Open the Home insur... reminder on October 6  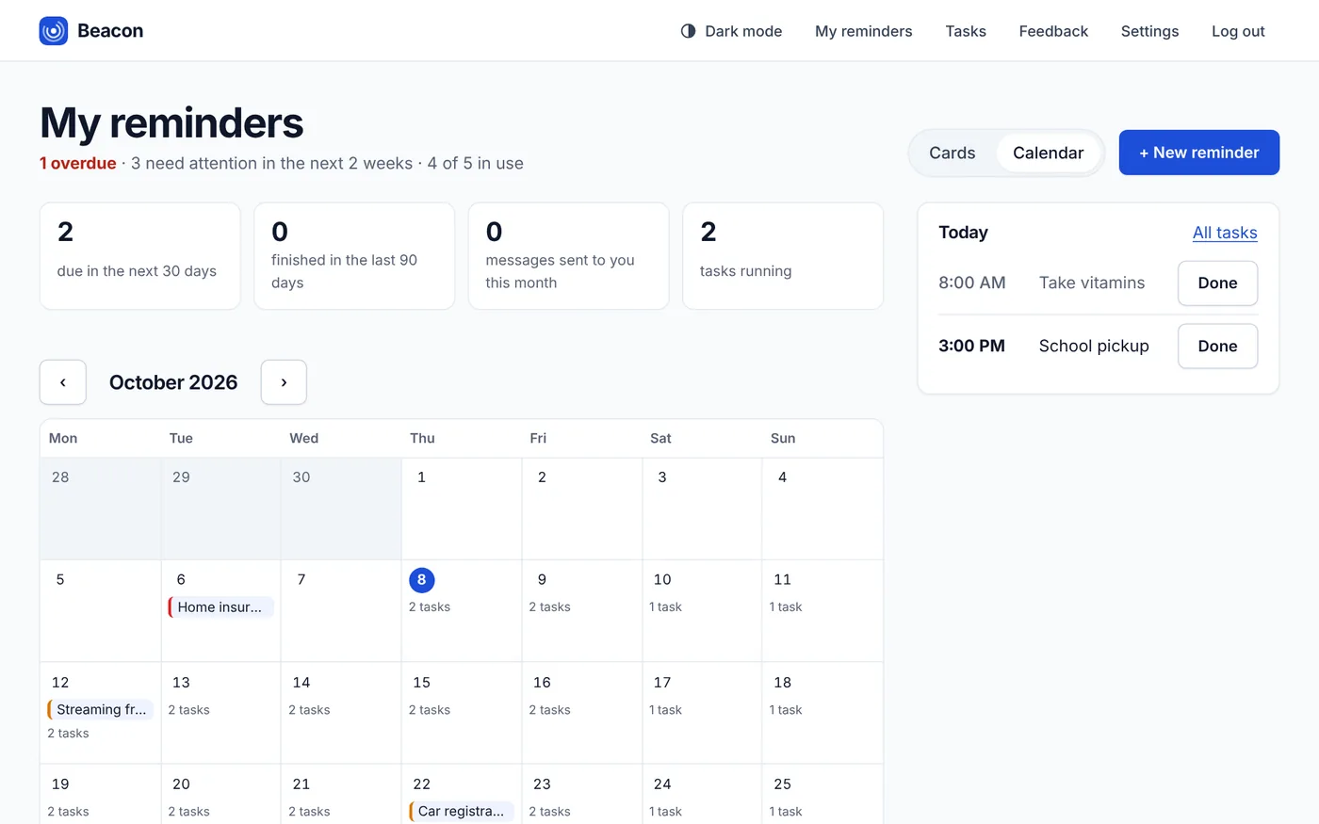(x=220, y=607)
